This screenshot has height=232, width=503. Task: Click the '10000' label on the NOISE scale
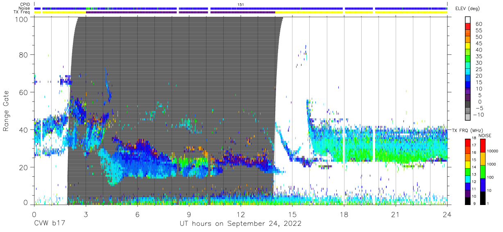coord(492,151)
